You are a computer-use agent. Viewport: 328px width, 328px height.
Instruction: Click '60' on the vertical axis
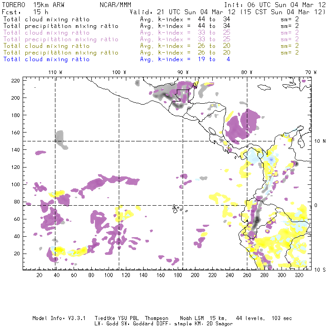[x=17, y=219]
